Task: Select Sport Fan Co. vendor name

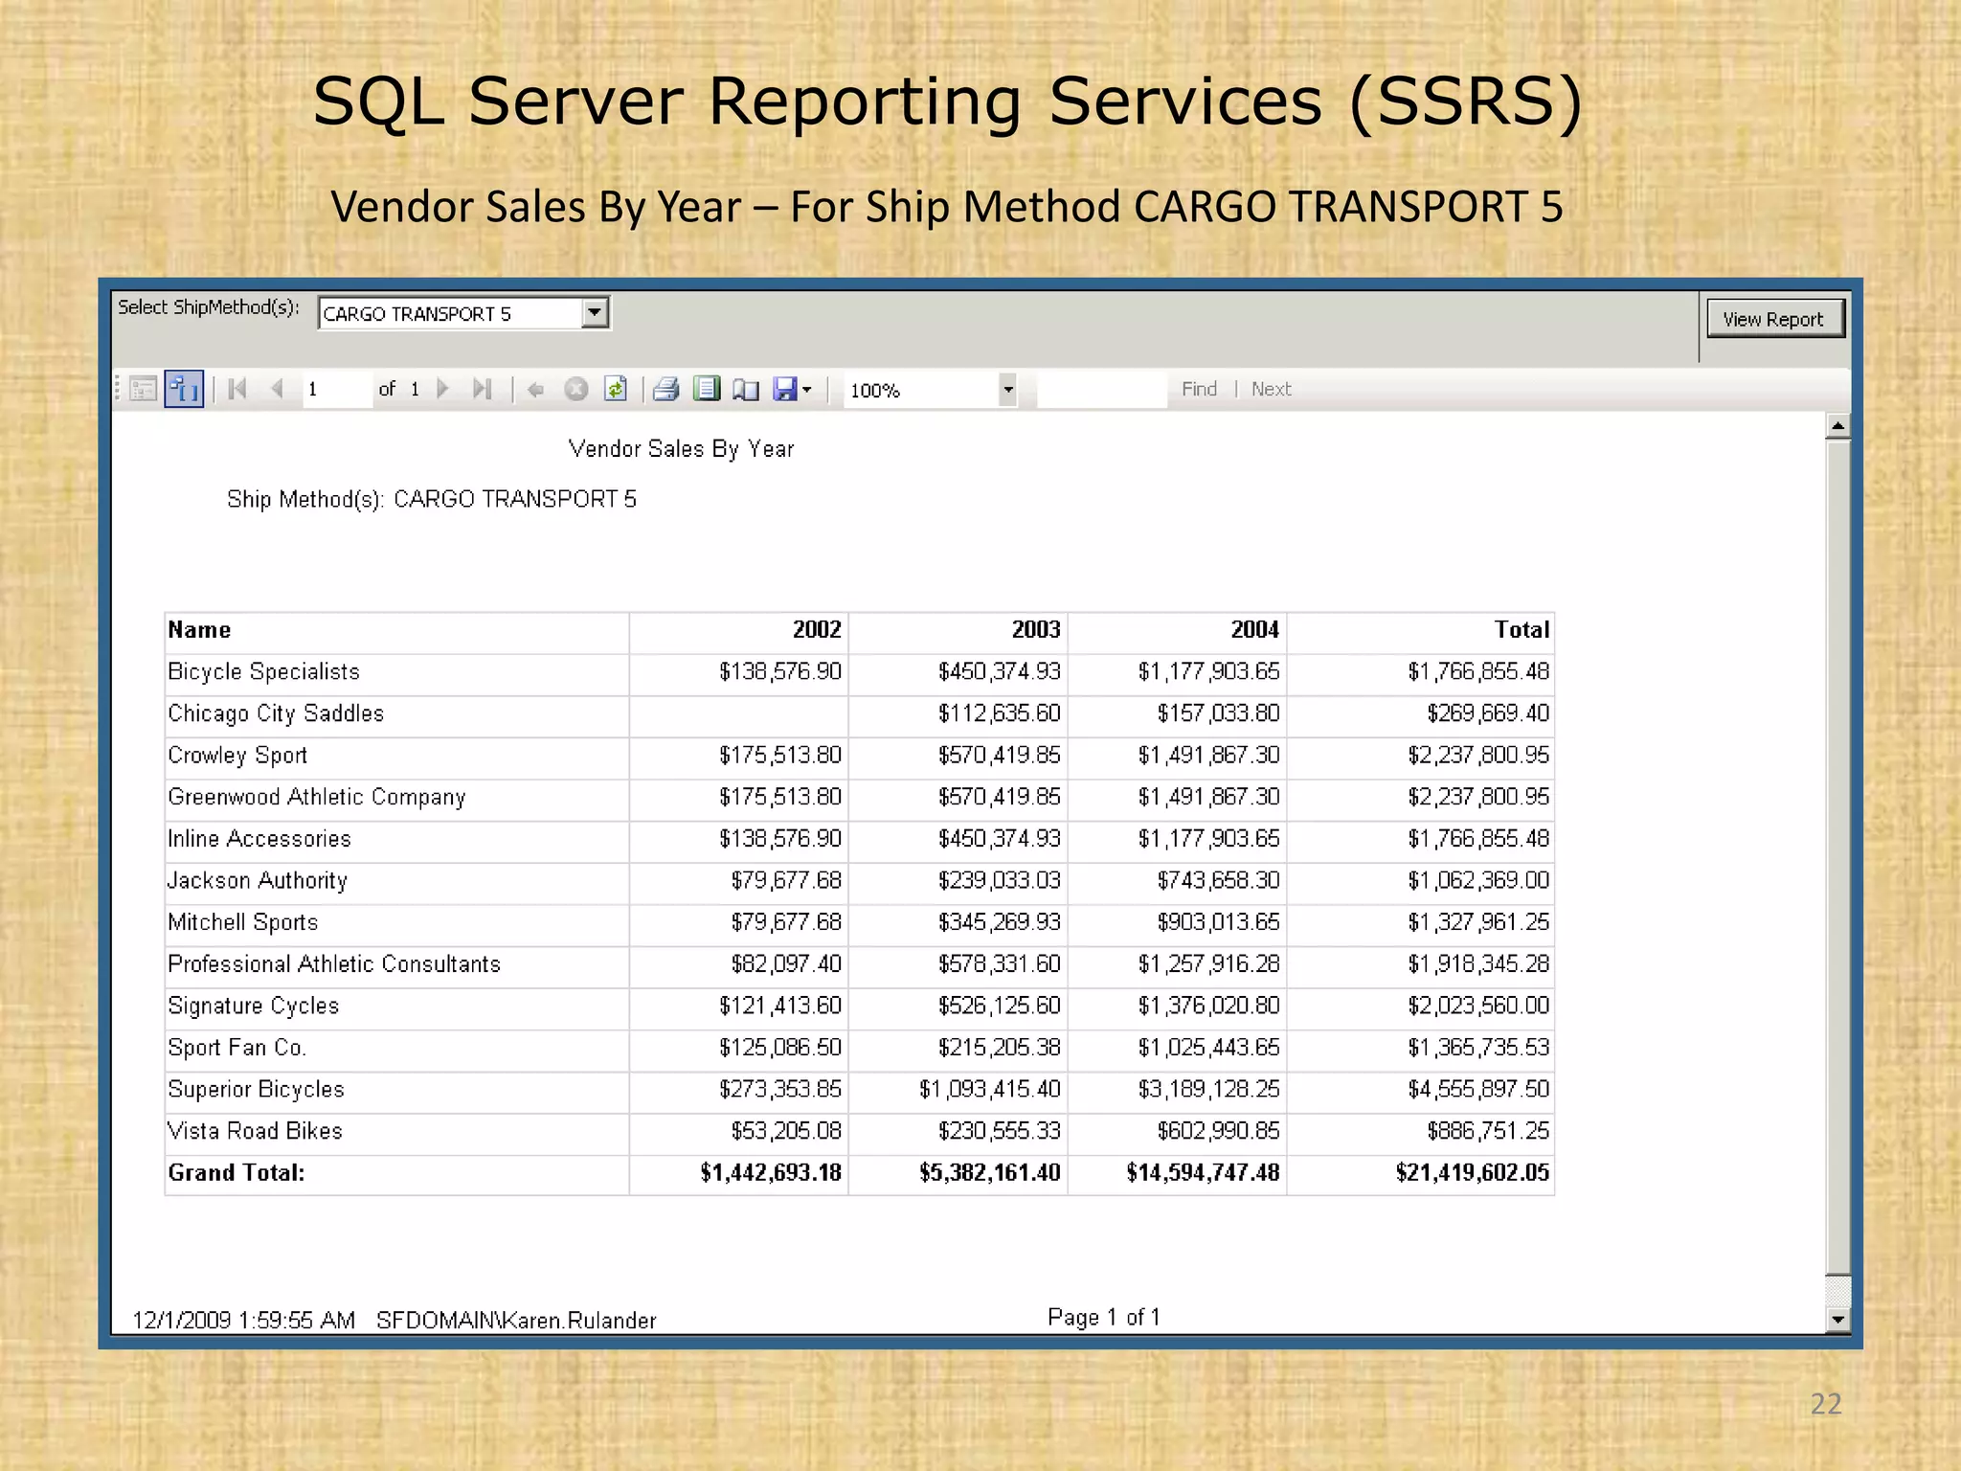Action: point(237,1048)
